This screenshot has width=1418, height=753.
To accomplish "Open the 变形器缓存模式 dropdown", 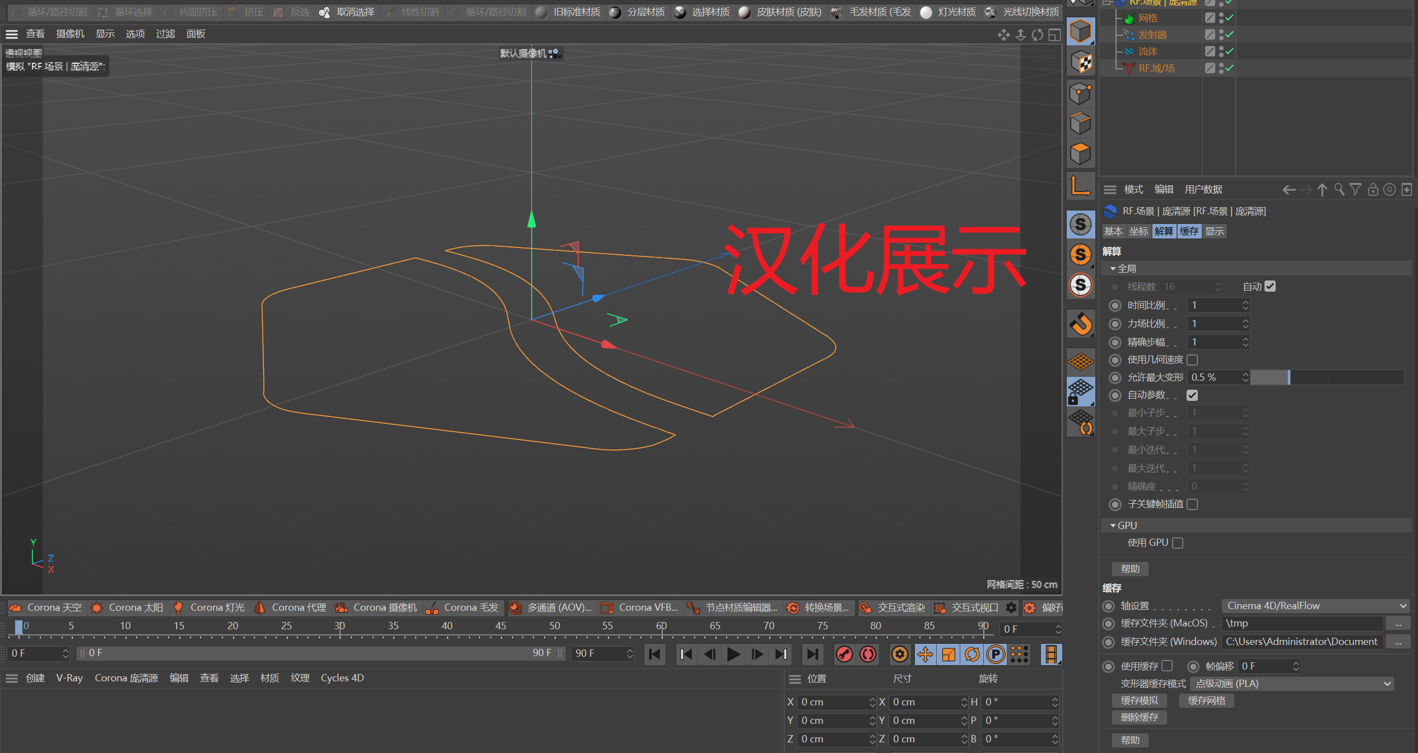I will tap(1292, 684).
